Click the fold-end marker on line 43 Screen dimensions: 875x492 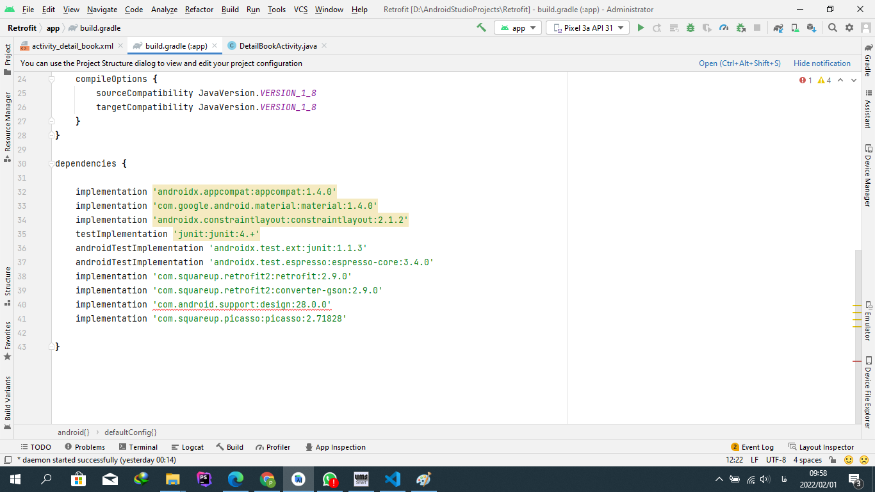tap(51, 347)
